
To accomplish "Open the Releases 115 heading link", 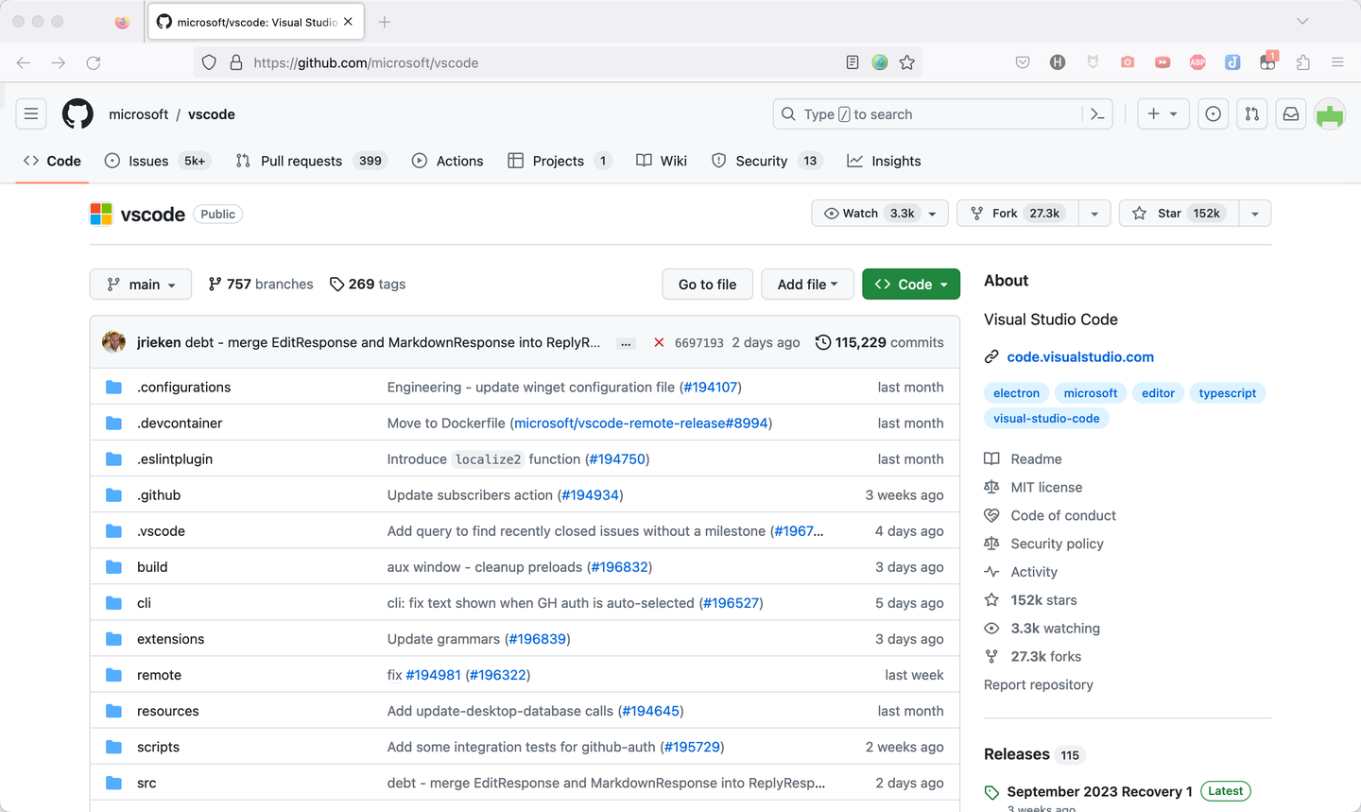I will (1034, 754).
